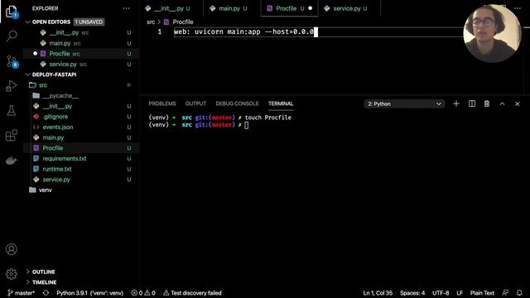Open the Extensions view
The height and width of the screenshot is (298, 530).
click(x=12, y=136)
